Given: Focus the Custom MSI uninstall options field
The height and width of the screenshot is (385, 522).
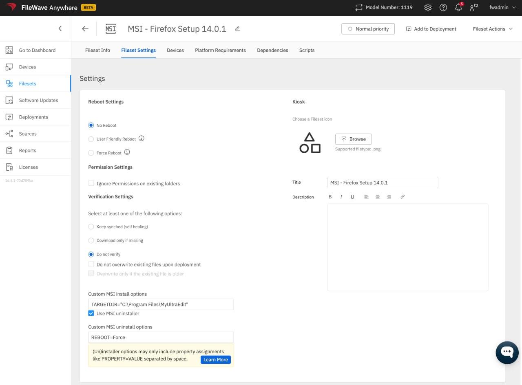Looking at the screenshot, I should (x=161, y=337).
